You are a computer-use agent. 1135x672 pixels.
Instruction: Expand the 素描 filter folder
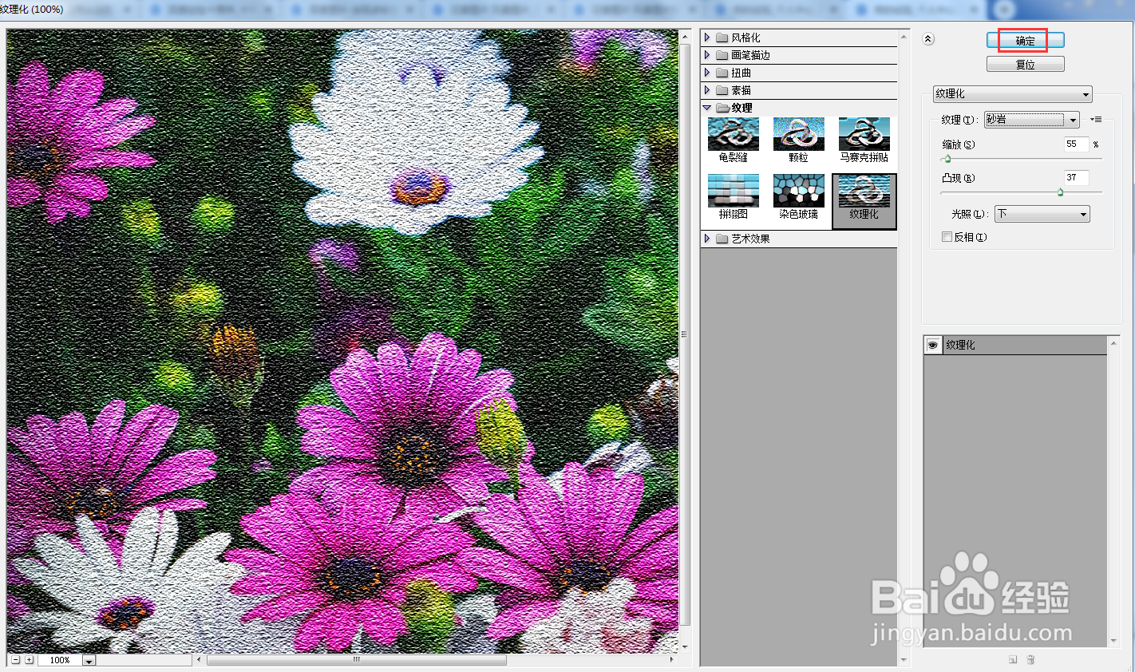707,90
